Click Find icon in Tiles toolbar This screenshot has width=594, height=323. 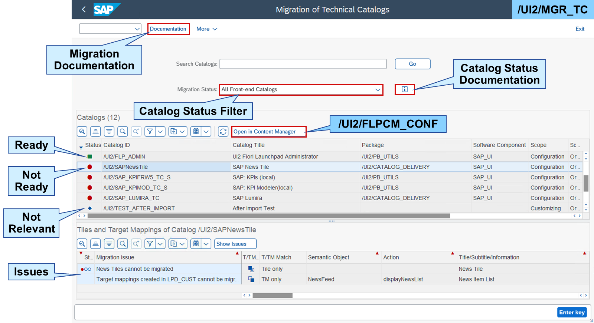(x=123, y=244)
